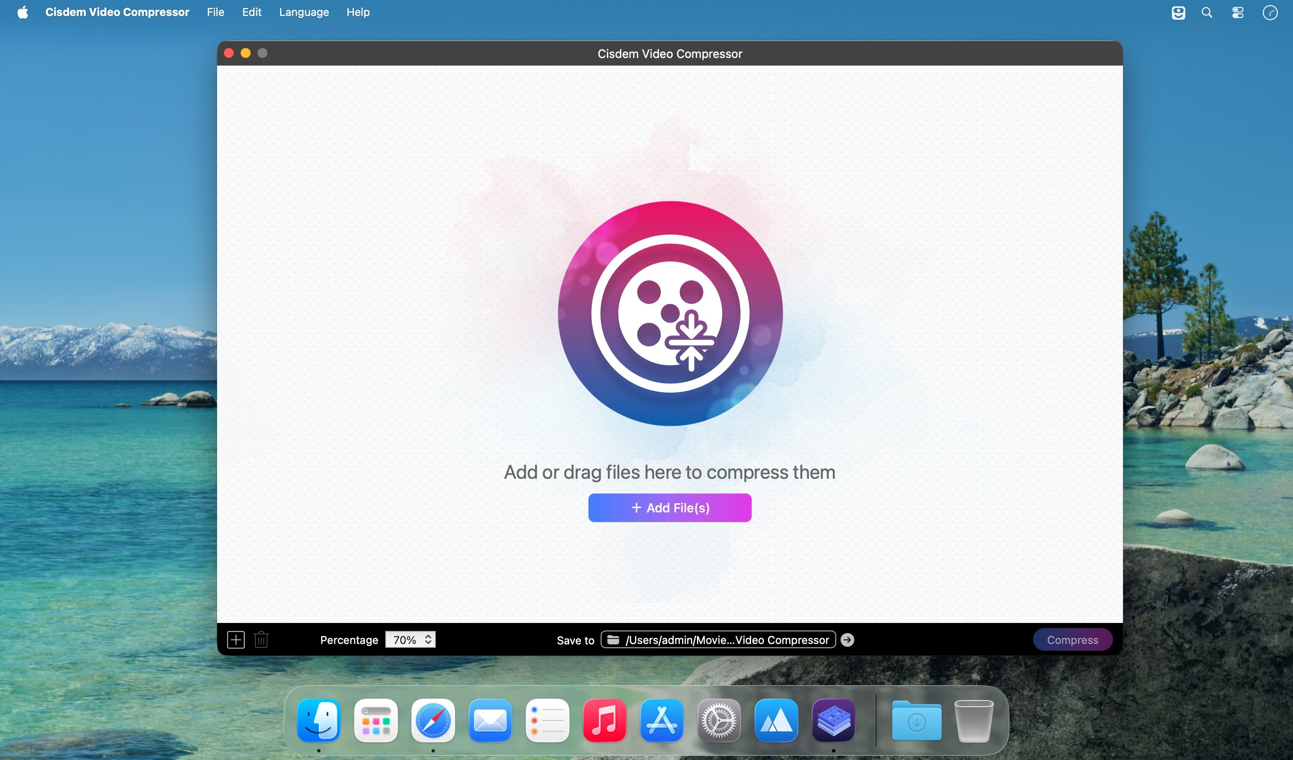Launch Safari from the dock
The width and height of the screenshot is (1293, 760).
[x=433, y=720]
